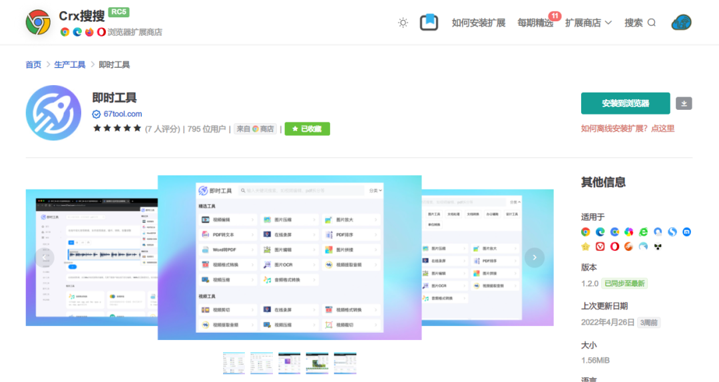Click the blue bird browser icon

tap(643, 247)
